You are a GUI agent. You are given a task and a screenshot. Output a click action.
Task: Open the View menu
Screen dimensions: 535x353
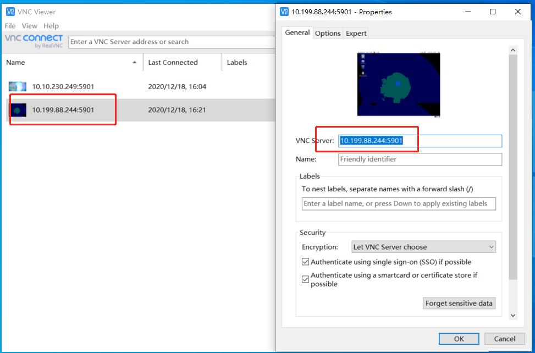point(29,25)
